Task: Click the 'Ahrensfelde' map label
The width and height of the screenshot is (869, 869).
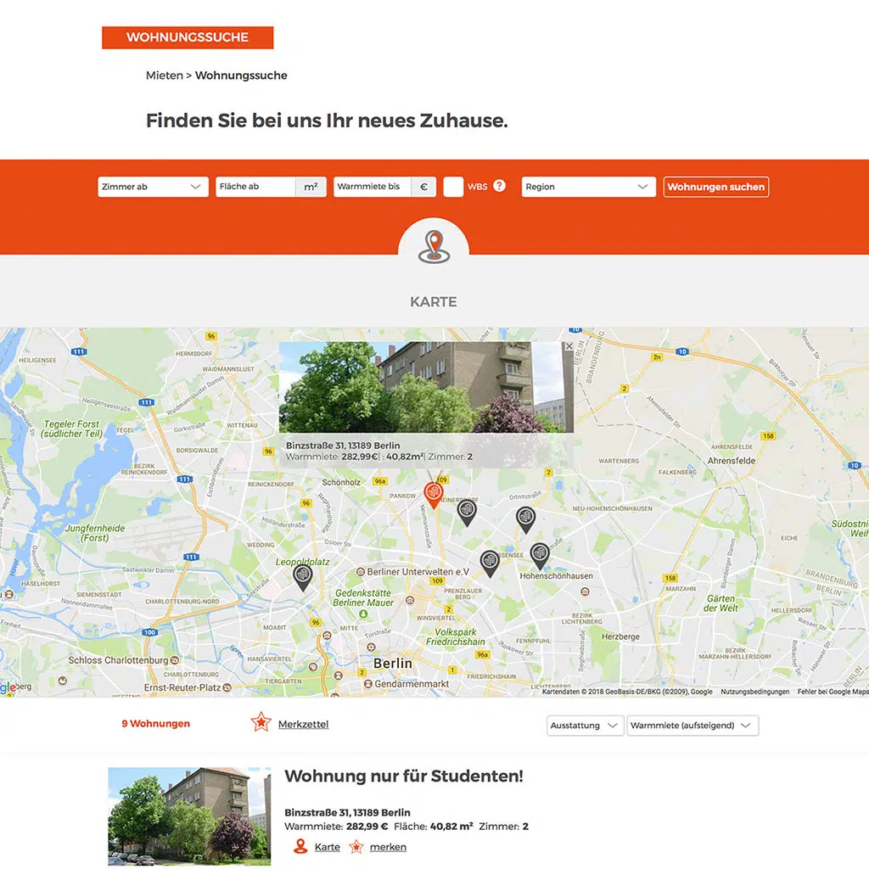Action: pyautogui.click(x=732, y=461)
